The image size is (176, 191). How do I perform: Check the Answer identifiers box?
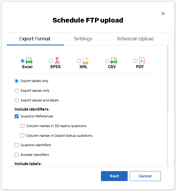click(x=17, y=155)
